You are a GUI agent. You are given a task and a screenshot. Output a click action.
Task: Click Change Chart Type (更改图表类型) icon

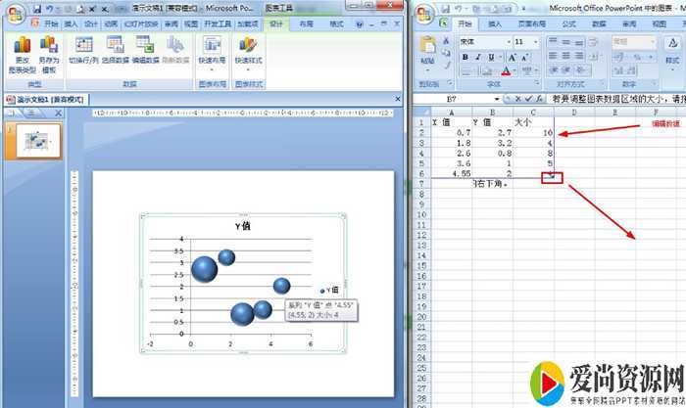[x=22, y=45]
